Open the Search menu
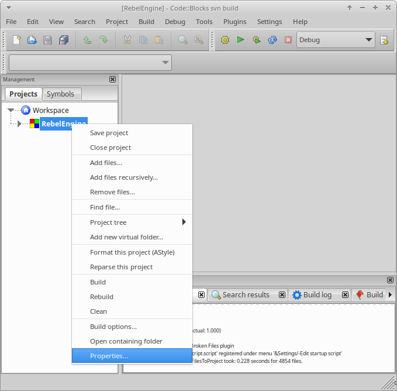Image resolution: width=397 pixels, height=391 pixels. coord(85,22)
